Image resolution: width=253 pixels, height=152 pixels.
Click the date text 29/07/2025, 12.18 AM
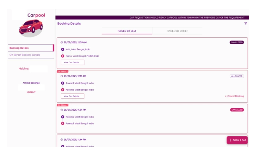tap(75, 76)
